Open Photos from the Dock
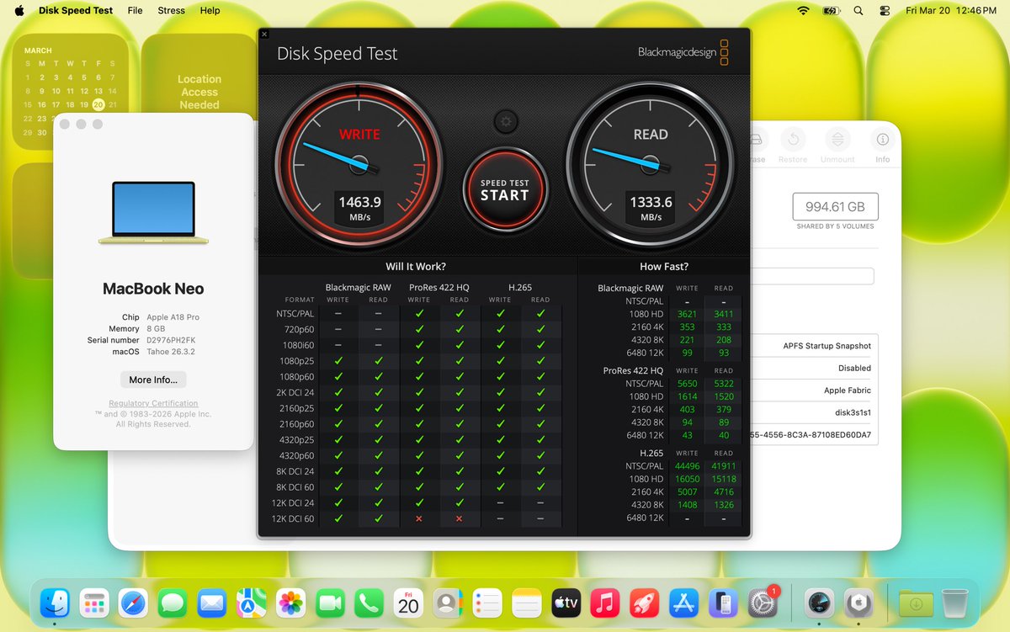 pos(291,603)
